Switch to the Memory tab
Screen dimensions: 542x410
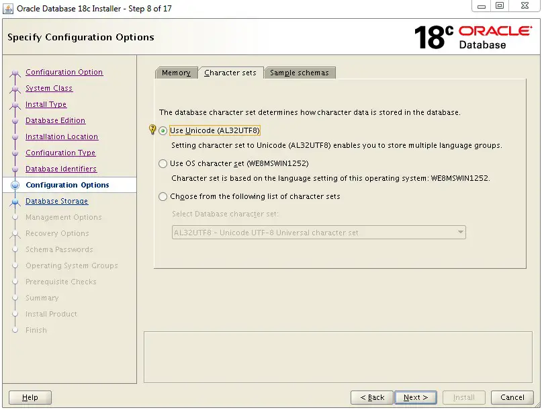(176, 73)
